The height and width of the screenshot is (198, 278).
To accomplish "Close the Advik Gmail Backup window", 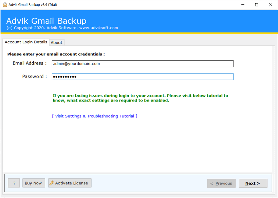I will pos(271,5).
